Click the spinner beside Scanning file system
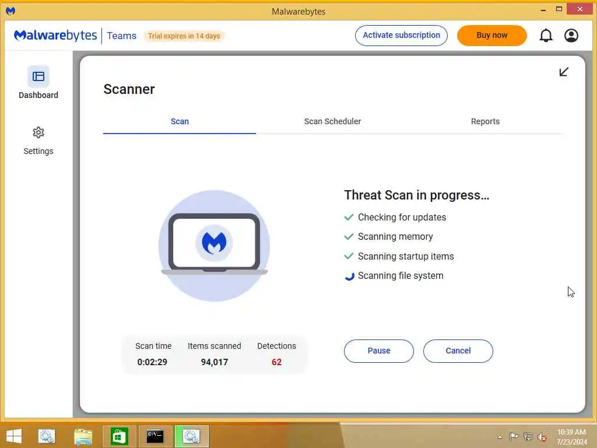The width and height of the screenshot is (597, 448). click(349, 276)
